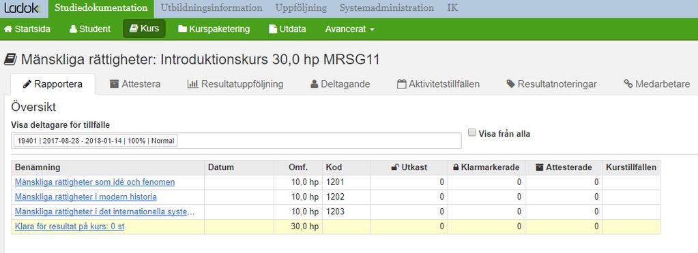The height and width of the screenshot is (253, 698).
Task: Click the Översikt heading
Action: (33, 107)
